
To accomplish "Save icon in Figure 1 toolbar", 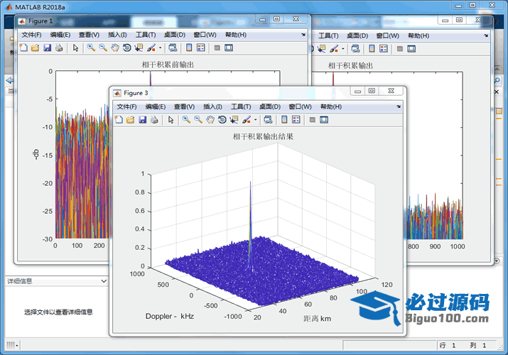I will coord(48,48).
